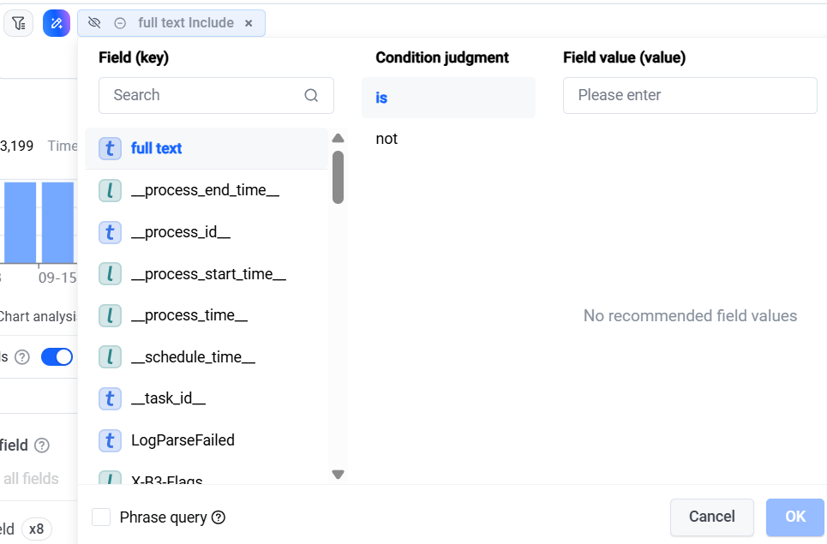
Task: Open the AI magic wand assistant
Action: click(57, 23)
